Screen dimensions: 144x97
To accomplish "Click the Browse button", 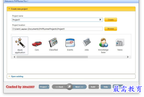I will pos(111,29).
